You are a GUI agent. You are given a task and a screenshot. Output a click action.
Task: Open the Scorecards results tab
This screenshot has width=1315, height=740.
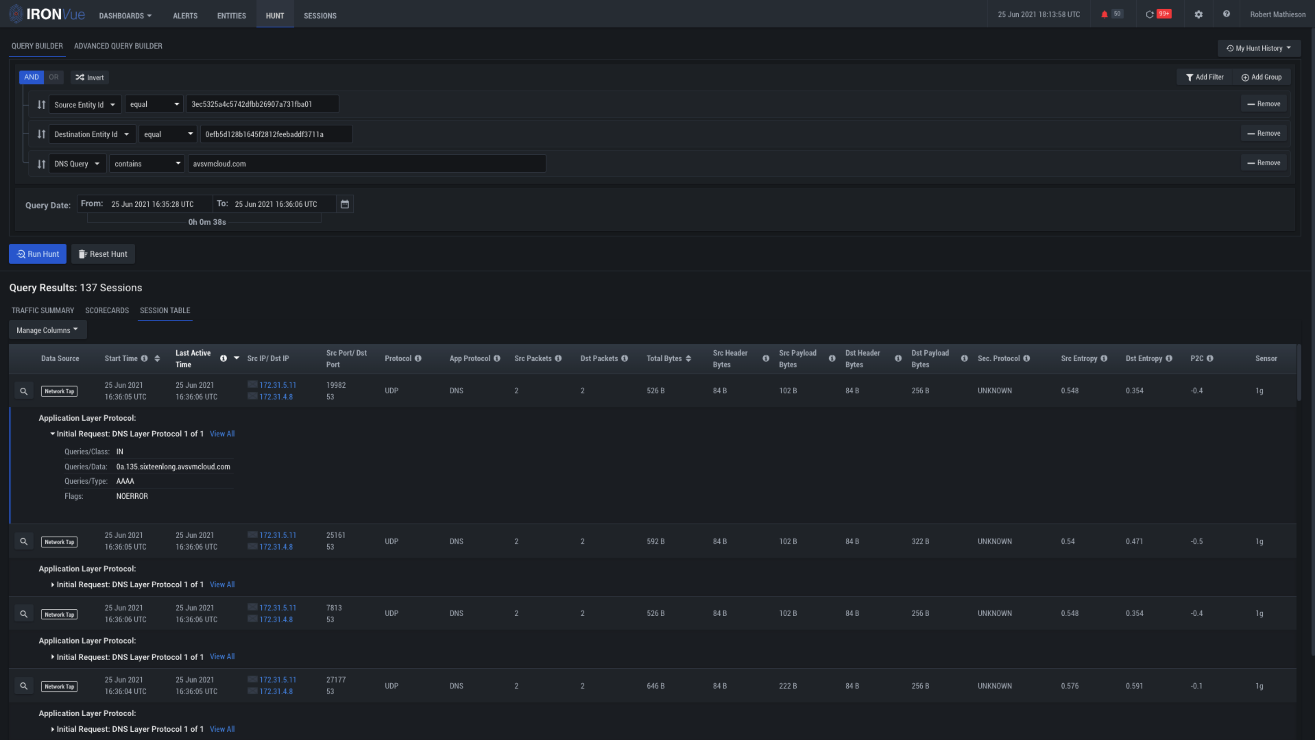tap(106, 310)
